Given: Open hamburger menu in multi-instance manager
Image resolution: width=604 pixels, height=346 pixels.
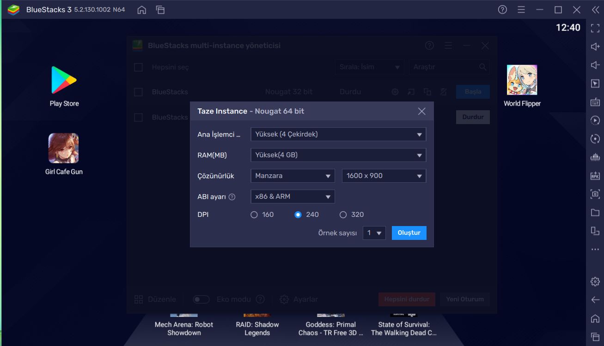Looking at the screenshot, I should click(x=448, y=45).
